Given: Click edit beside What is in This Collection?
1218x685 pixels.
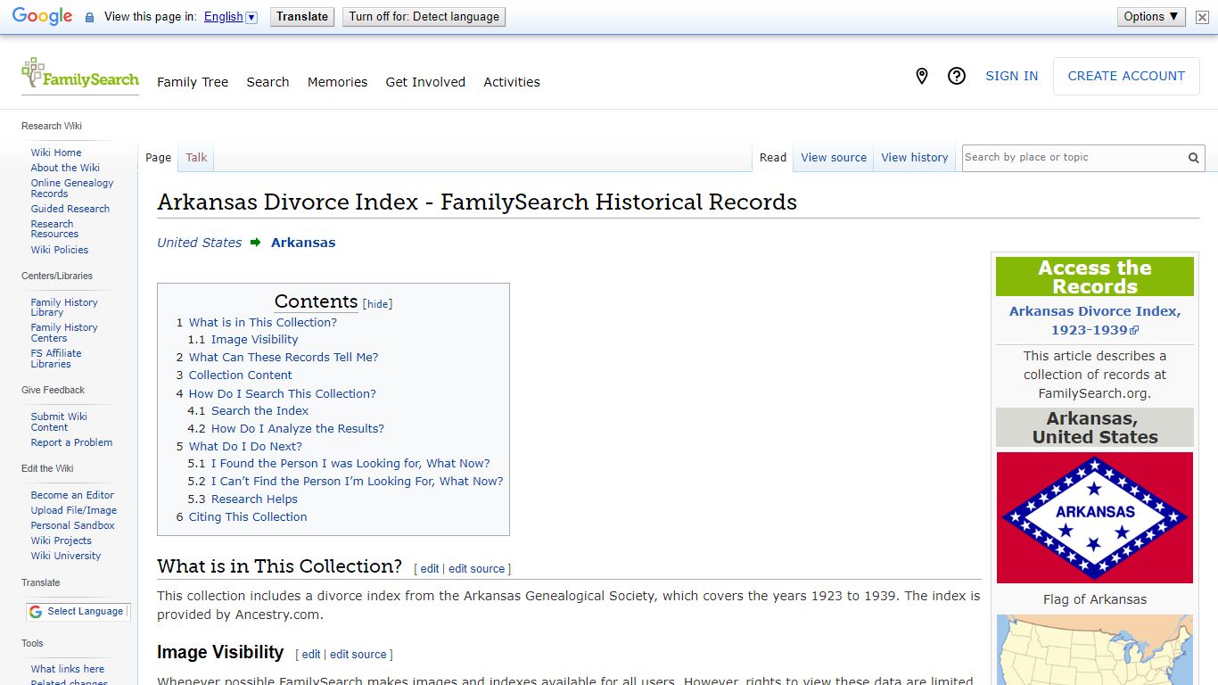Looking at the screenshot, I should coord(430,569).
